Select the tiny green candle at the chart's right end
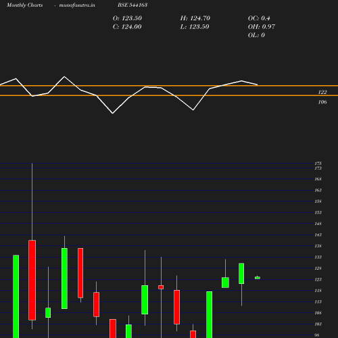 point(258,278)
